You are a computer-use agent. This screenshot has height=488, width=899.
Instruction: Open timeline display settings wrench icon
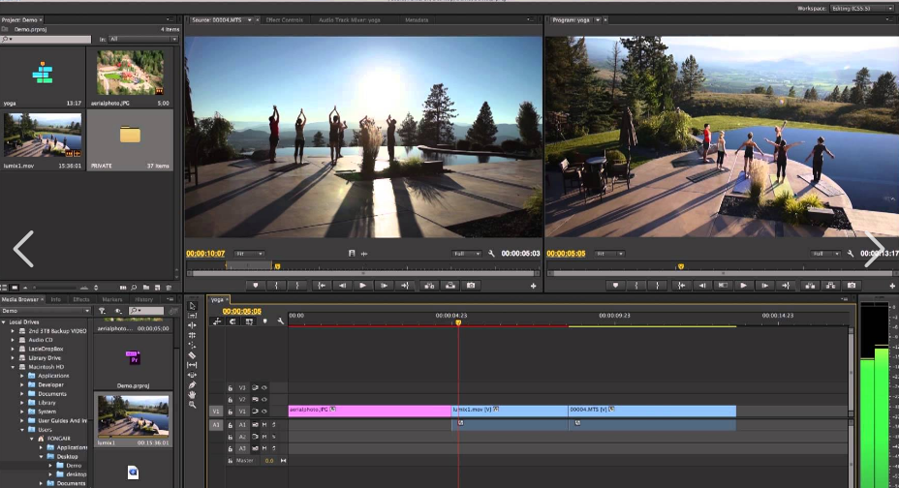tap(280, 321)
